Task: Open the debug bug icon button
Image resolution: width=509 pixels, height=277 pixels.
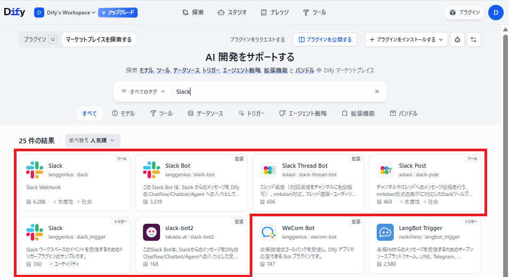Action: (457, 39)
